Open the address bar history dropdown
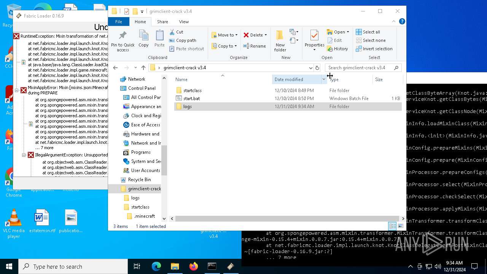Image resolution: width=487 pixels, height=274 pixels. (x=310, y=68)
